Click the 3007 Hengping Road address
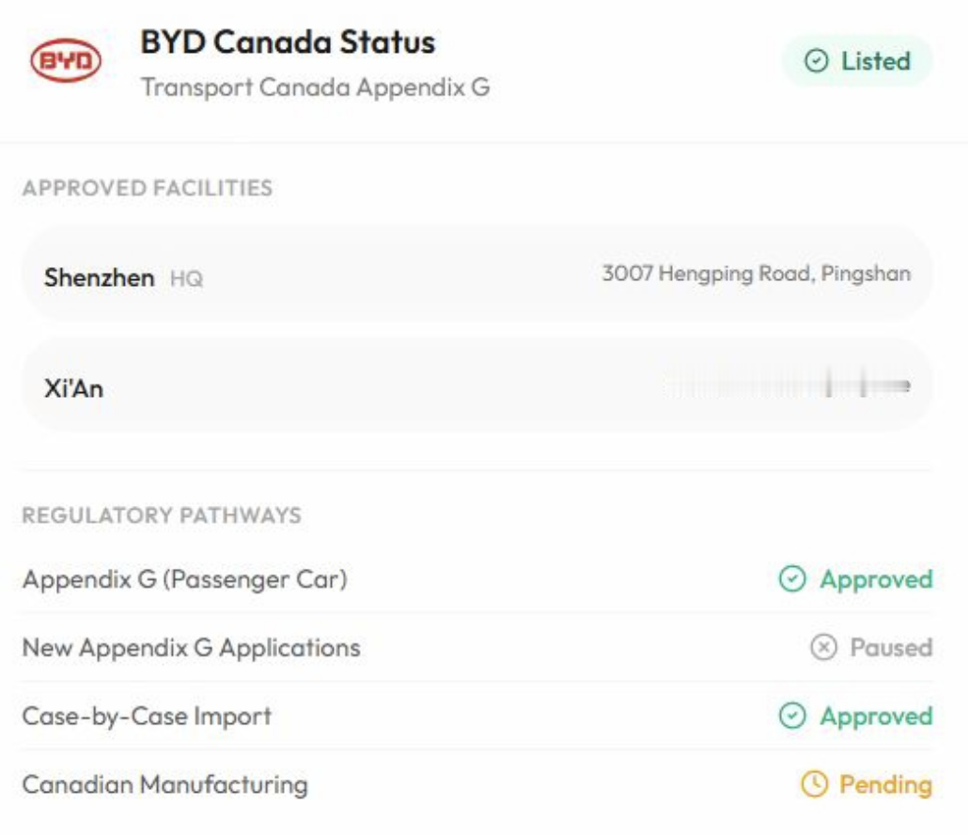 (756, 275)
